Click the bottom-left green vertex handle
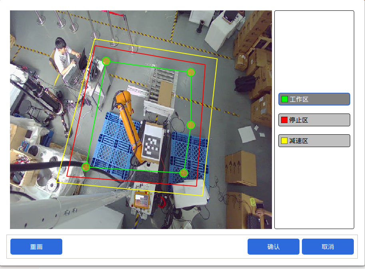Screen dimensions: 365x269 click(x=86, y=167)
